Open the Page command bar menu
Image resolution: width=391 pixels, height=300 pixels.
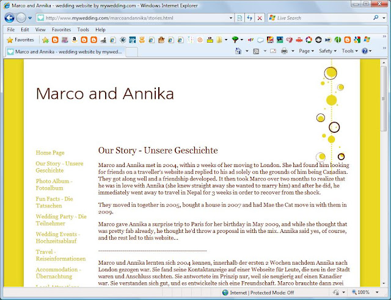(306, 51)
